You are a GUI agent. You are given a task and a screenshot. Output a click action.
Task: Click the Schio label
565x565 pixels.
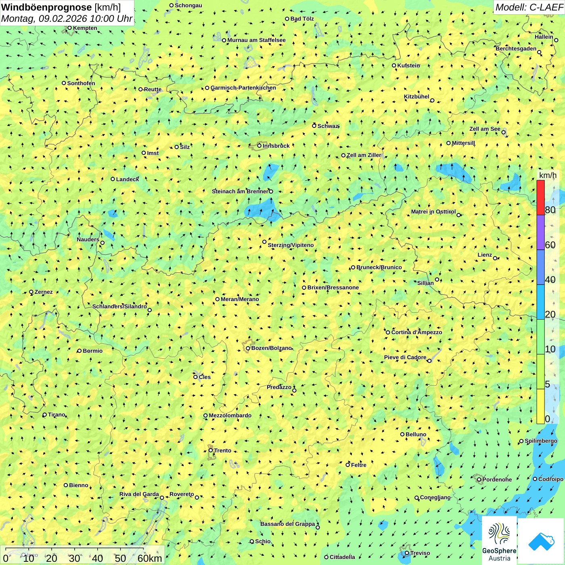click(x=263, y=541)
